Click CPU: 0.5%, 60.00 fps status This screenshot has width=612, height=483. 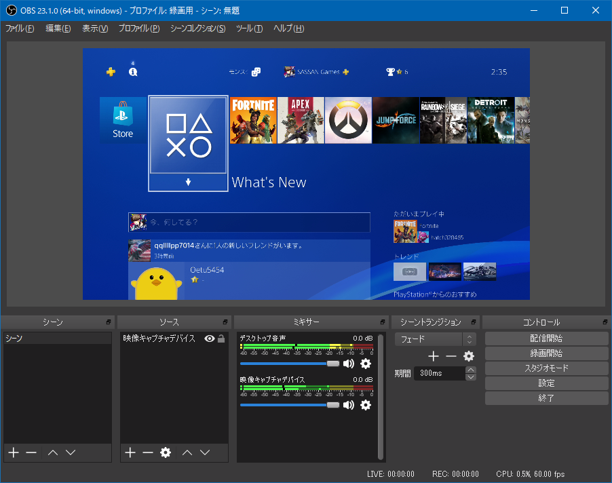click(531, 474)
